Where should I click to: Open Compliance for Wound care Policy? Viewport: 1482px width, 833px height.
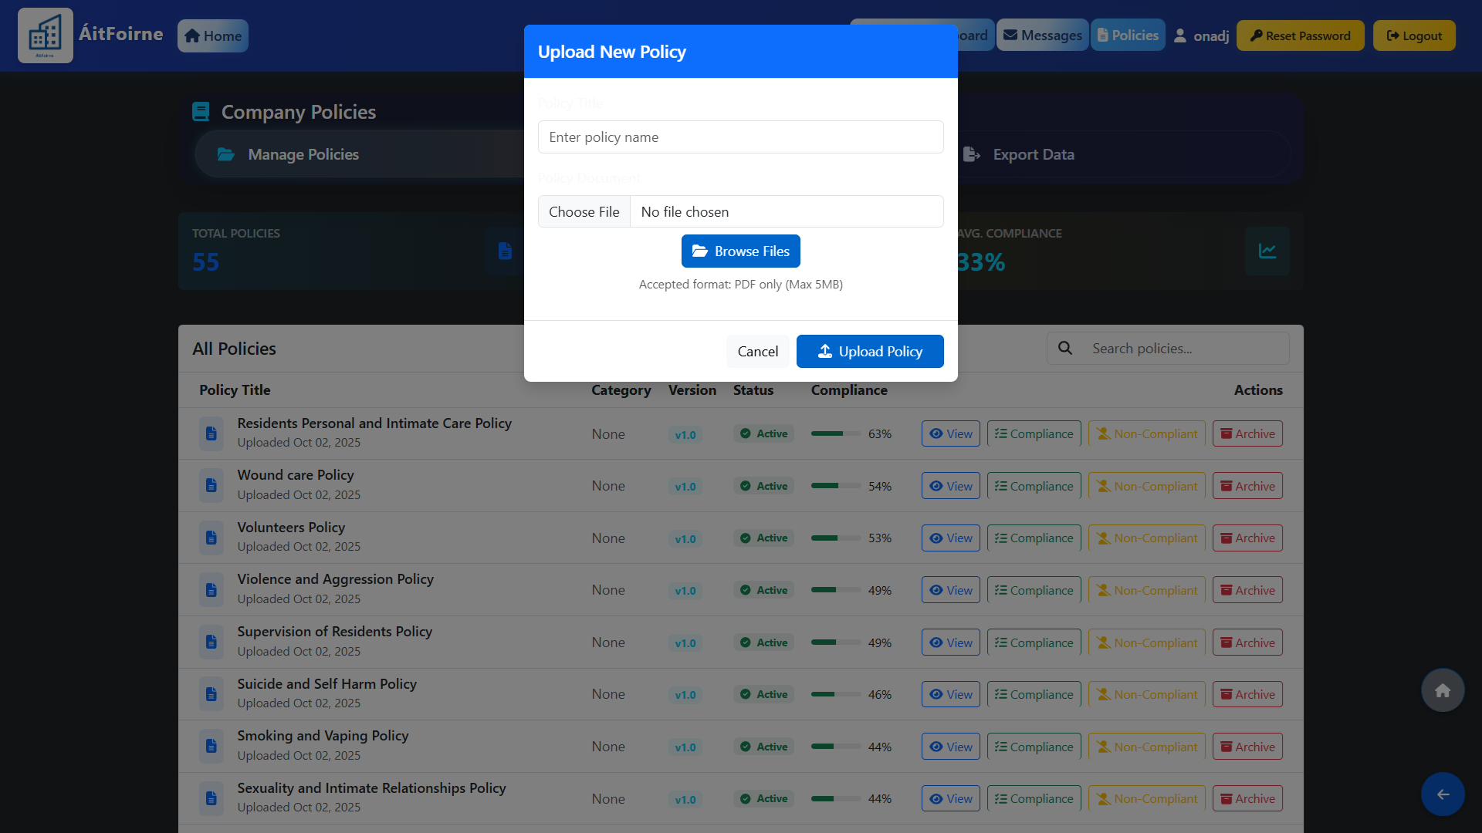1034,486
